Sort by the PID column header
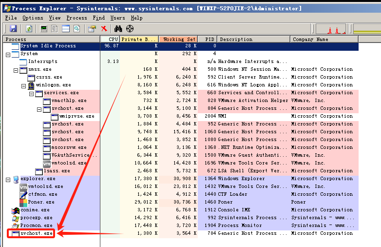This screenshot has height=247, width=381. tap(208, 39)
